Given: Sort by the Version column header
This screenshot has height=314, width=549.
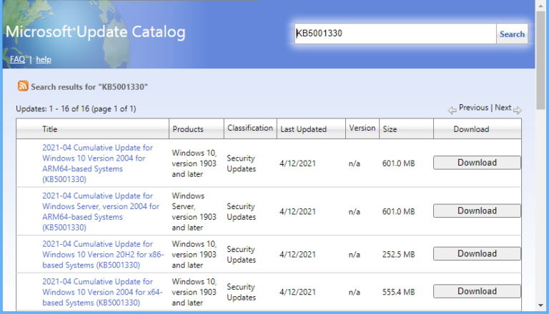Looking at the screenshot, I should click(x=362, y=128).
